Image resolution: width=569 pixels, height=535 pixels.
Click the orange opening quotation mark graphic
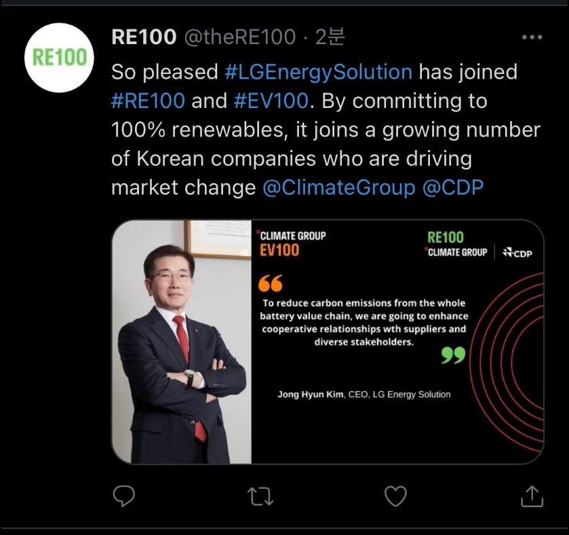coord(271,283)
